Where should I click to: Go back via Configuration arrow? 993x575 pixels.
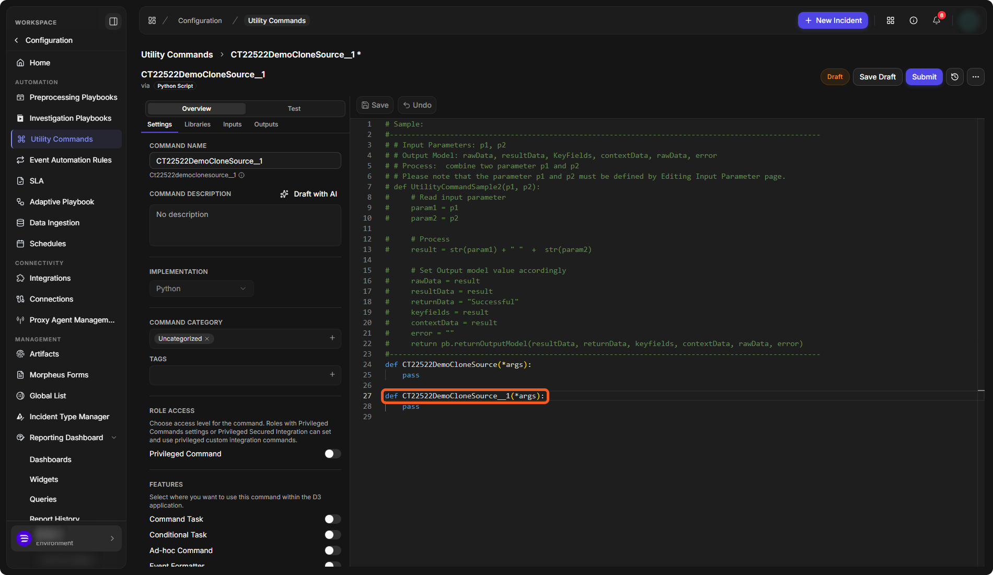tap(17, 40)
